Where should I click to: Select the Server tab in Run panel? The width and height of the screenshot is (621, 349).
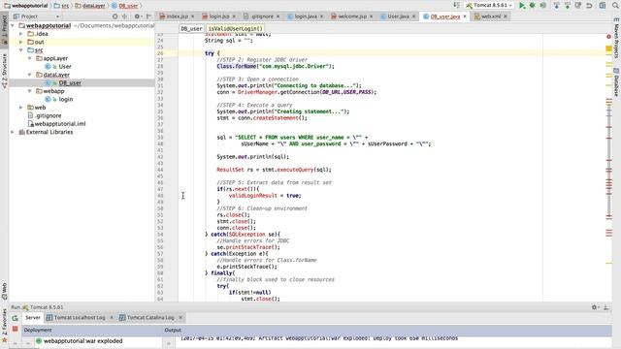click(x=32, y=318)
